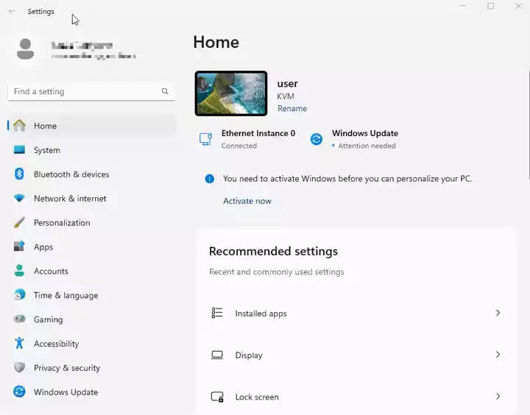Click the Activate now link

(247, 201)
